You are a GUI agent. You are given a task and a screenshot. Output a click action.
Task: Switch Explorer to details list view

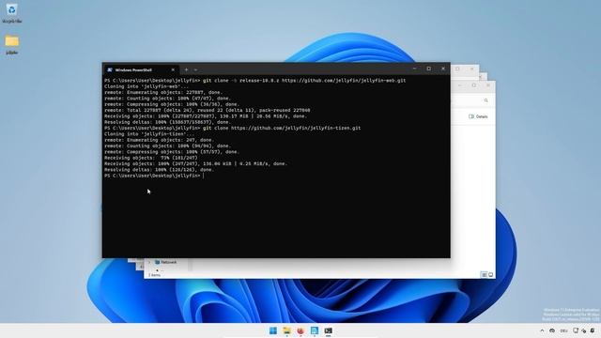click(x=485, y=275)
